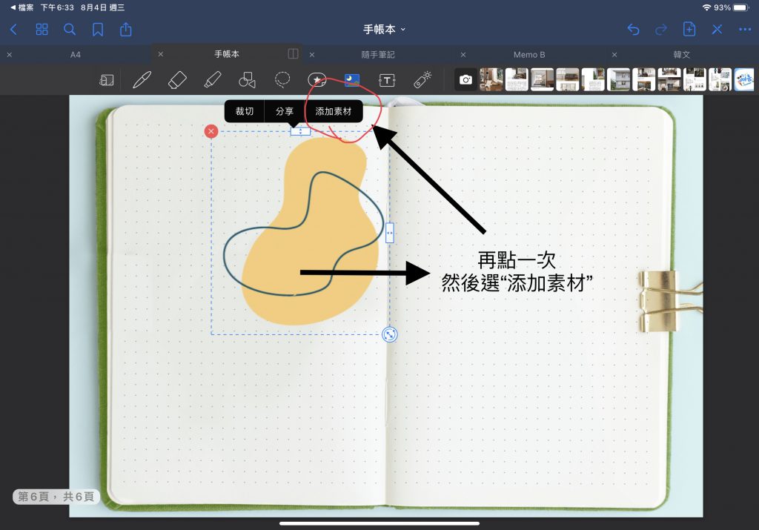Select the Highlighter tool
This screenshot has width=759, height=530.
coord(212,79)
